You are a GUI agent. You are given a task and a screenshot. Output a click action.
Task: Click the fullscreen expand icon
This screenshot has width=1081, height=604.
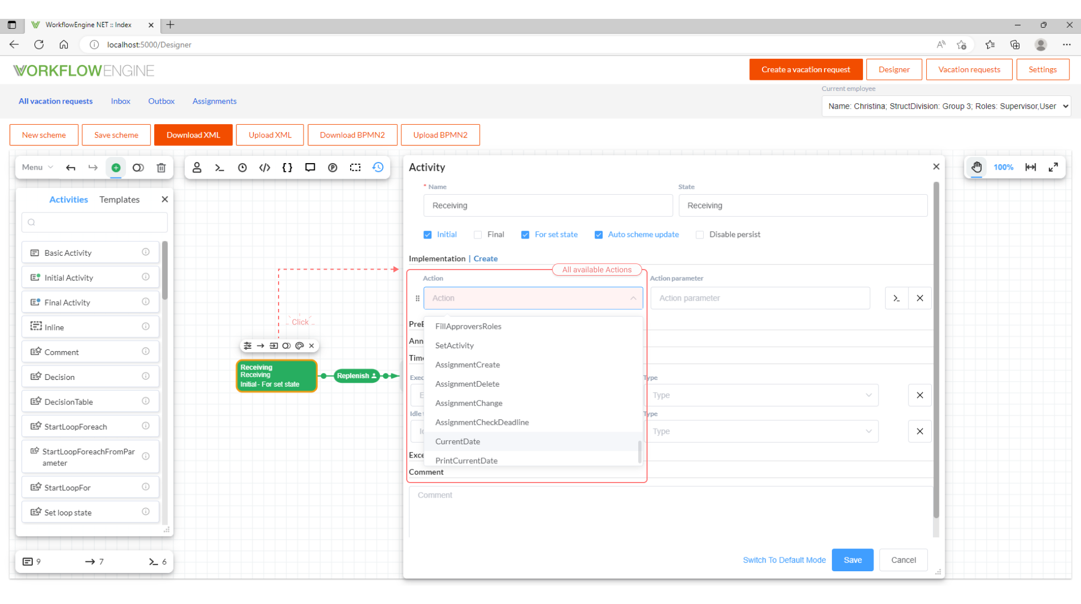pyautogui.click(x=1053, y=168)
